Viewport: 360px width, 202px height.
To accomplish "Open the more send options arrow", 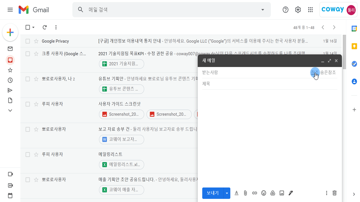I will click(x=227, y=193).
